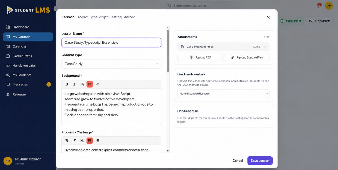This screenshot has height=170, width=338.
Task: Expand the None (Standard Lesson) dropdown
Action: click(223, 94)
